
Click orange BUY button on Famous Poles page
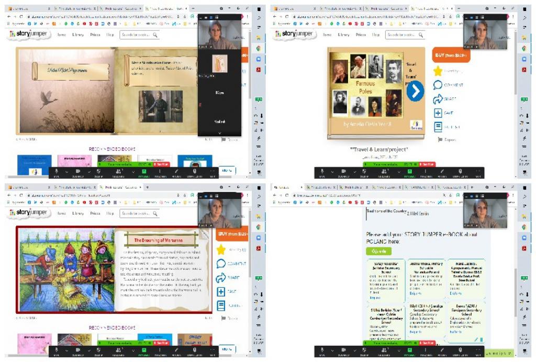pos(451,55)
